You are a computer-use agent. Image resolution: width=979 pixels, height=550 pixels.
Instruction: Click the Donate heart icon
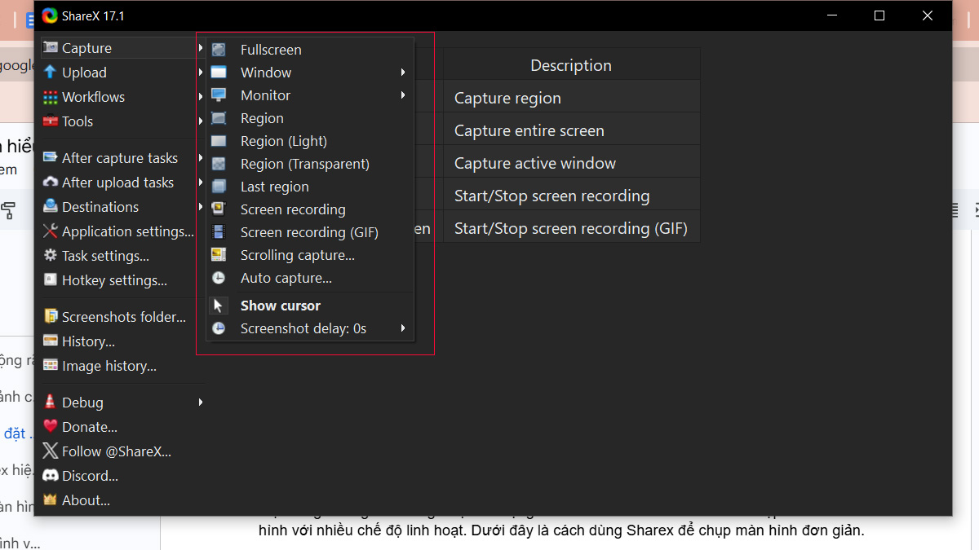point(51,427)
